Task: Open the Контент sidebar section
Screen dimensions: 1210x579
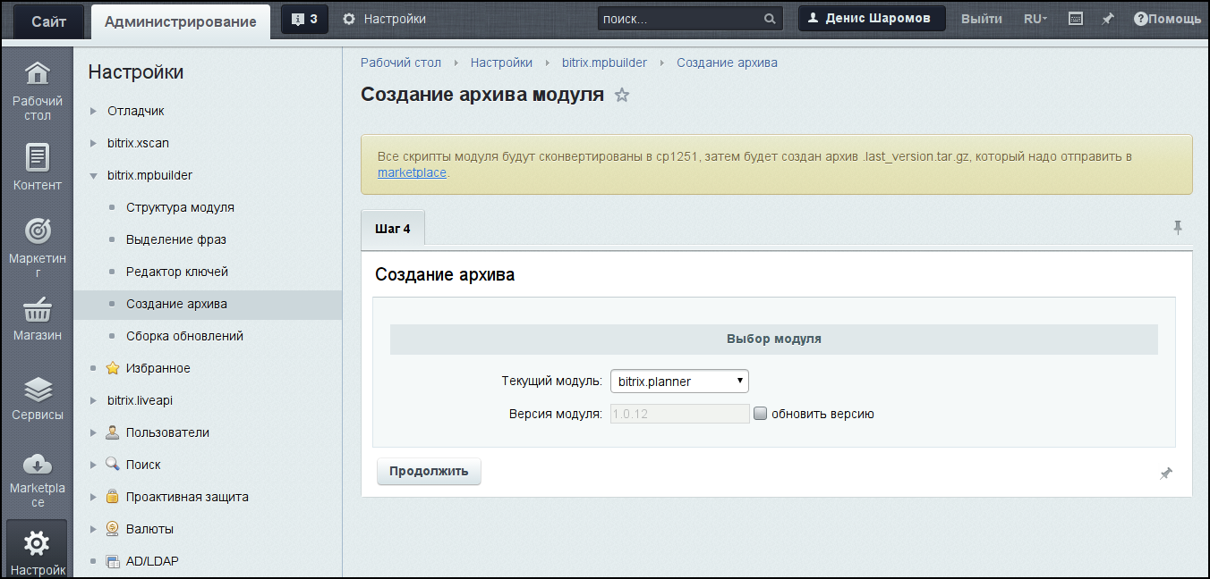Action: 37,167
